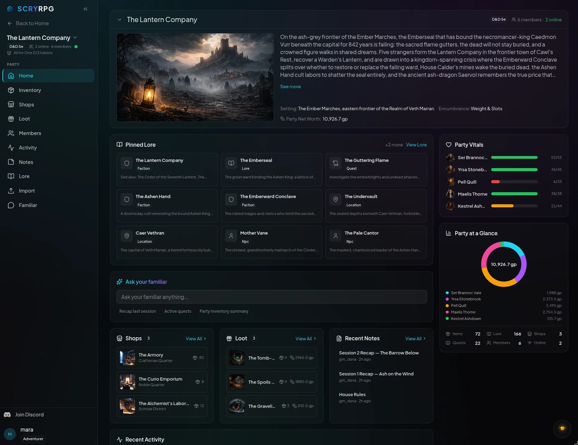This screenshot has width=578, height=445.
Task: Select Notes in the sidebar
Action: pos(49,162)
